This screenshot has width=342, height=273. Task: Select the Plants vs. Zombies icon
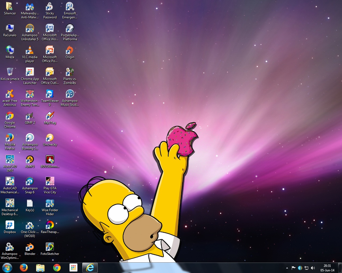click(x=70, y=72)
